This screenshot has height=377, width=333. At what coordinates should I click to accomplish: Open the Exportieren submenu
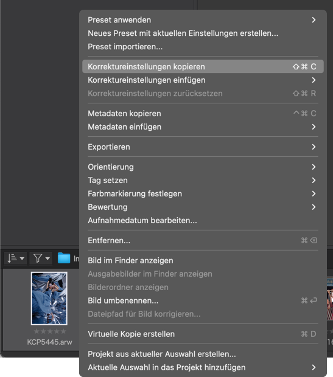[203, 147]
